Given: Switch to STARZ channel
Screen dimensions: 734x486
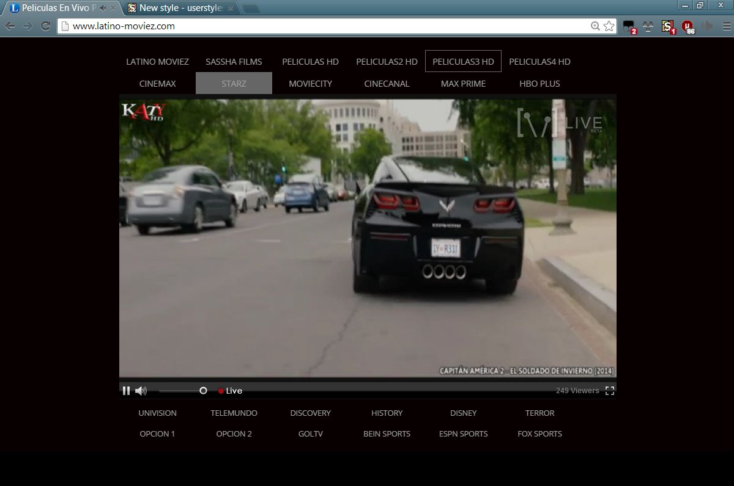Looking at the screenshot, I should point(234,84).
